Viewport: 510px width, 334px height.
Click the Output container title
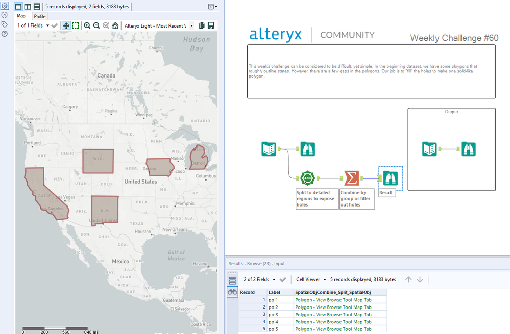(x=451, y=112)
